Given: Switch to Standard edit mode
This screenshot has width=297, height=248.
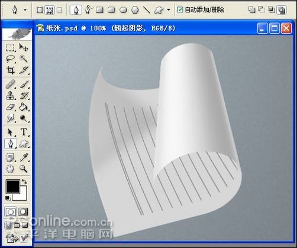Looking at the screenshot, I should pyautogui.click(x=10, y=212).
